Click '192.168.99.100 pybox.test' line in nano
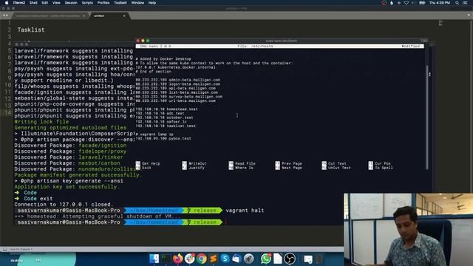473x266 pixels. (x=163, y=138)
